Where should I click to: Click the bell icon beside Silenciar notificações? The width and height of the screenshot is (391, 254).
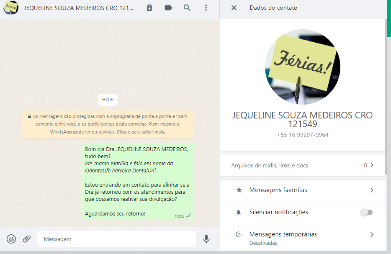(x=239, y=213)
